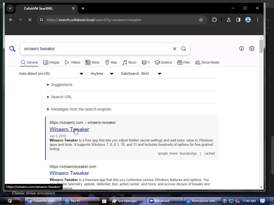Open the winaero.com result URL line

pyautogui.click(x=83, y=123)
